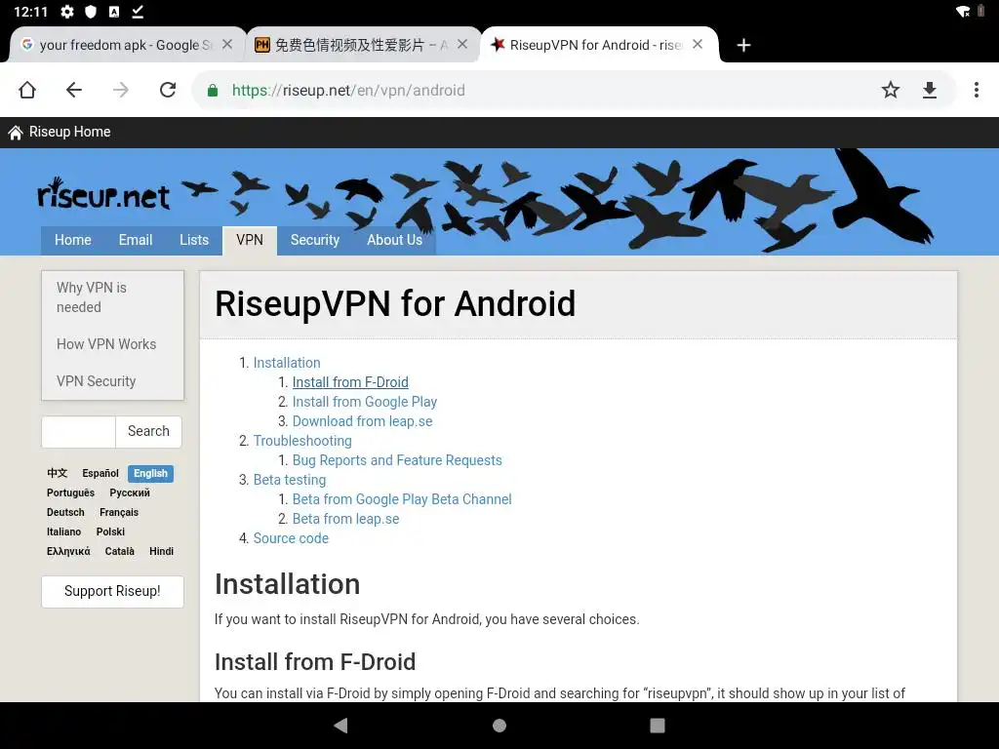This screenshot has width=999, height=749.
Task: Tap the Wi-Fi status icon
Action: coord(963,12)
